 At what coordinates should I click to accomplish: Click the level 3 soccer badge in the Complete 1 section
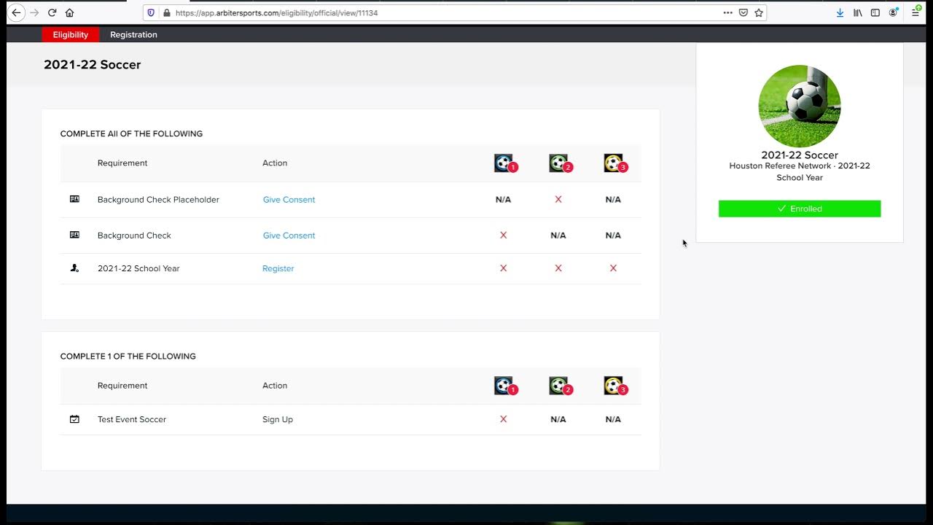tap(614, 386)
